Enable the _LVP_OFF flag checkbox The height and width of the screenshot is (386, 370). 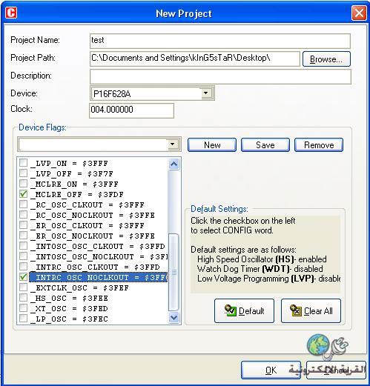click(23, 173)
